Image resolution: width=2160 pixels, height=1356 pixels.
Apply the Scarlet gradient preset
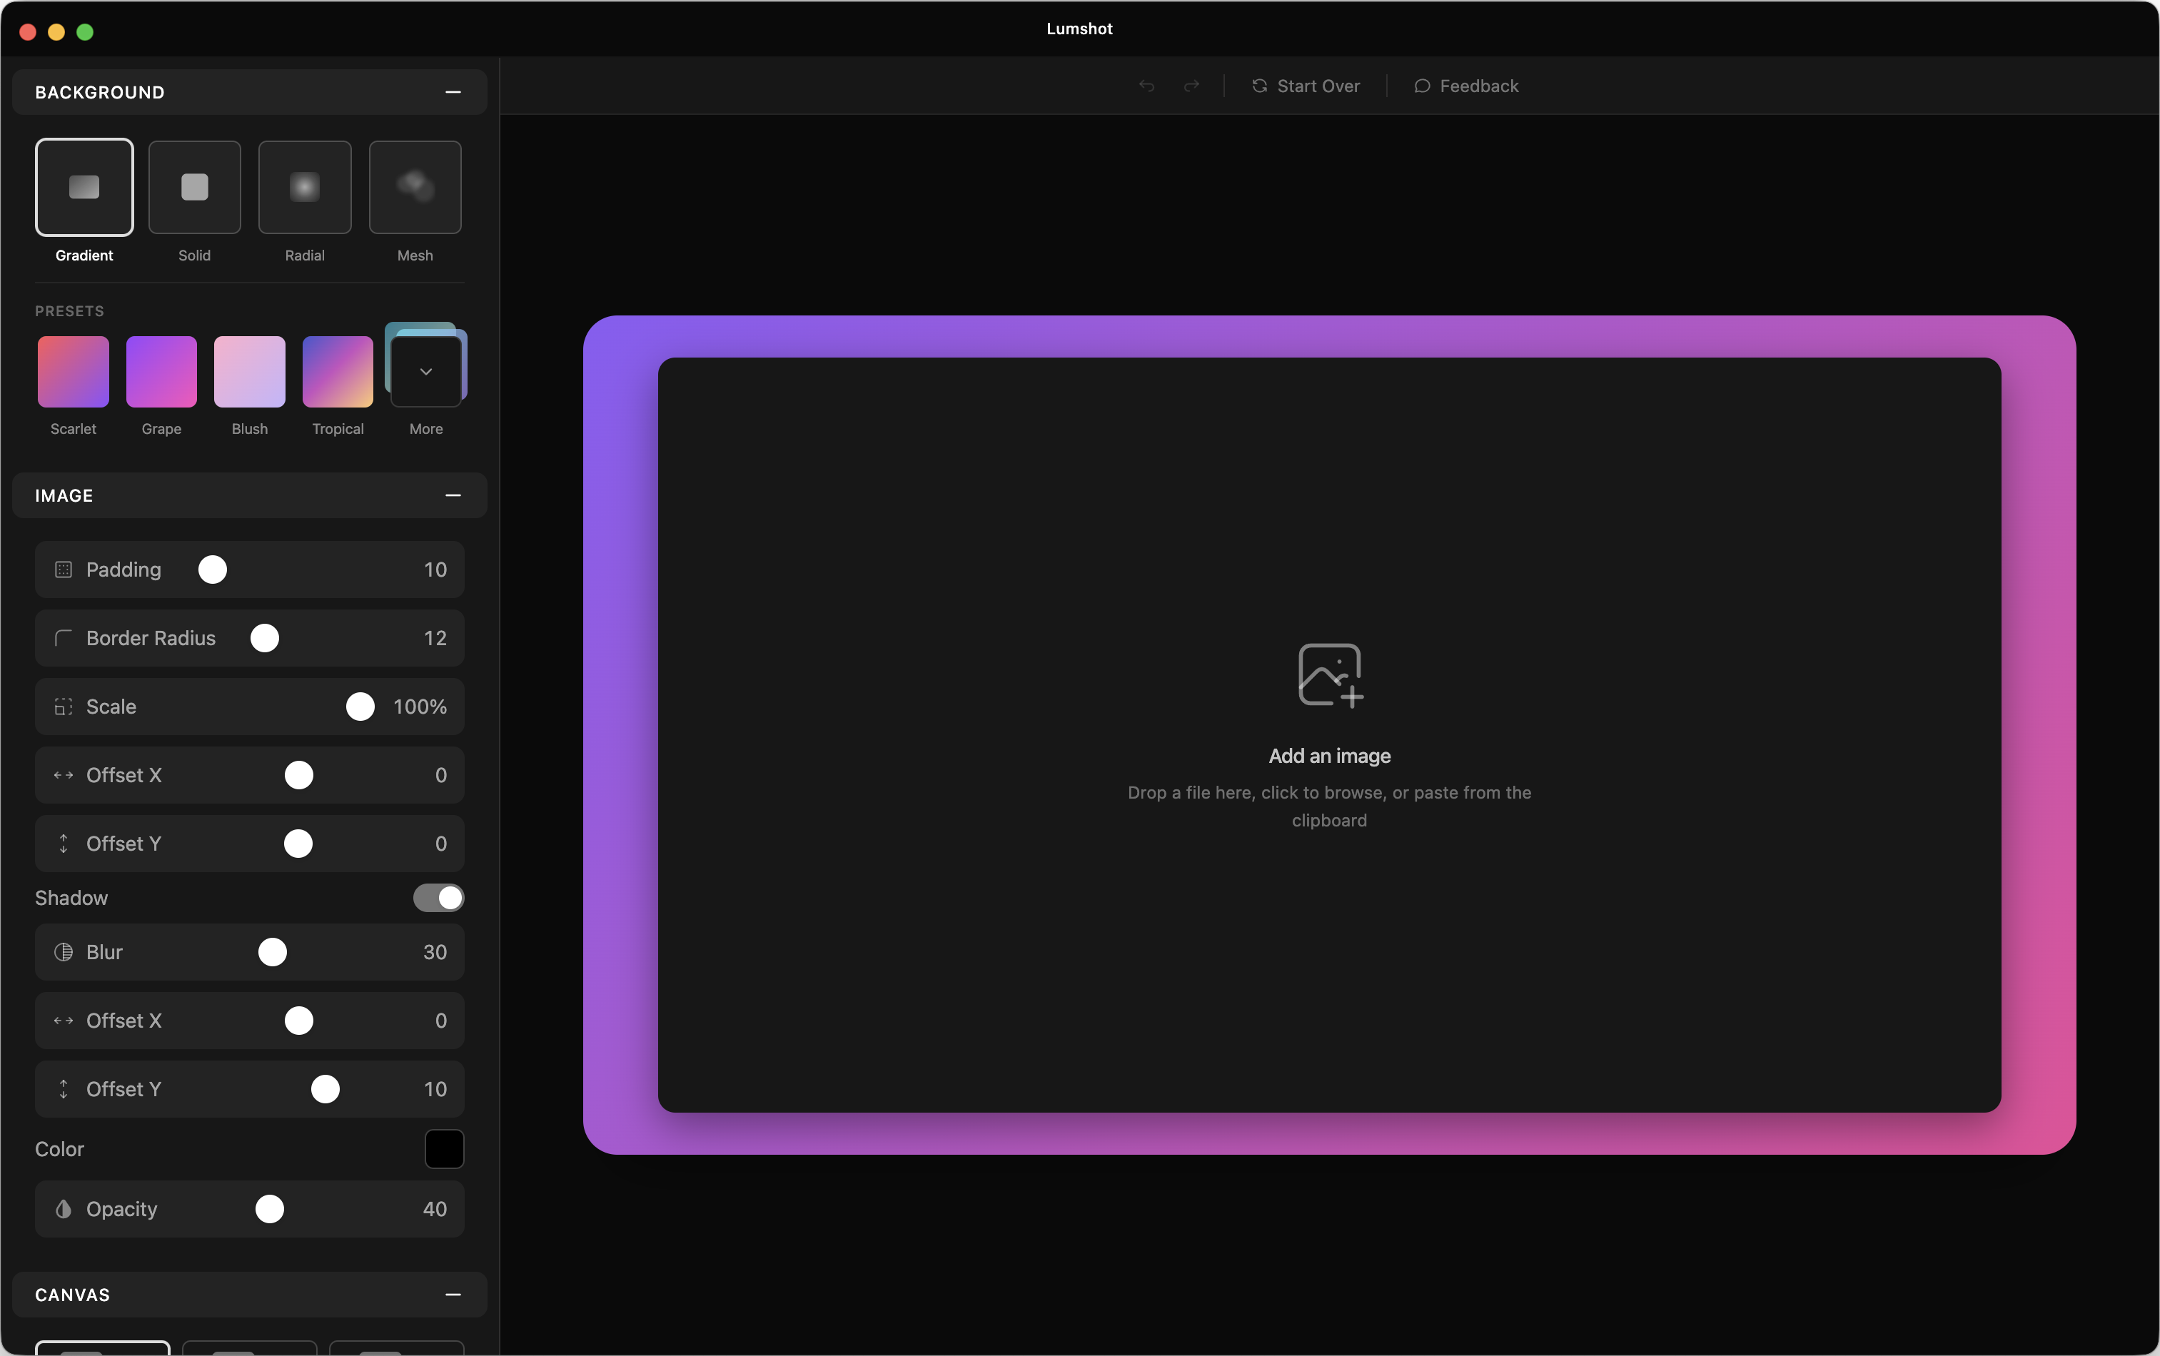click(74, 371)
